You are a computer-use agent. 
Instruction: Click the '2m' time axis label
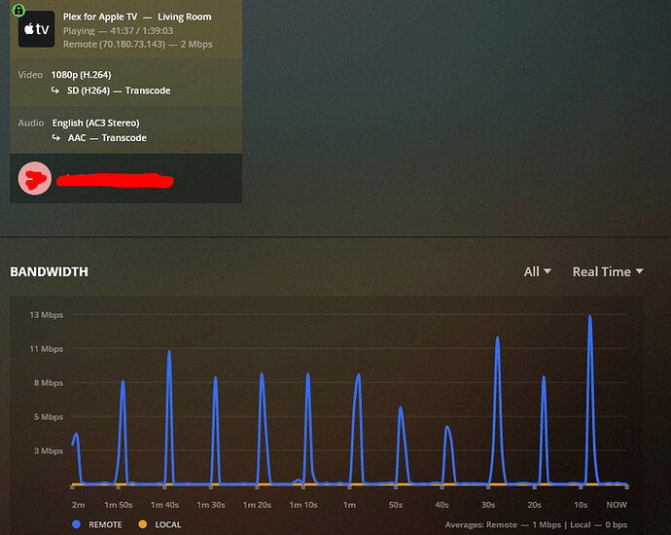point(79,505)
